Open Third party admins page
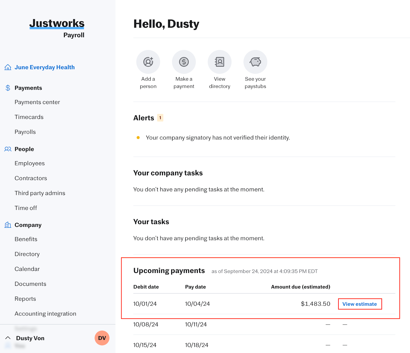The image size is (410, 353). click(x=40, y=193)
